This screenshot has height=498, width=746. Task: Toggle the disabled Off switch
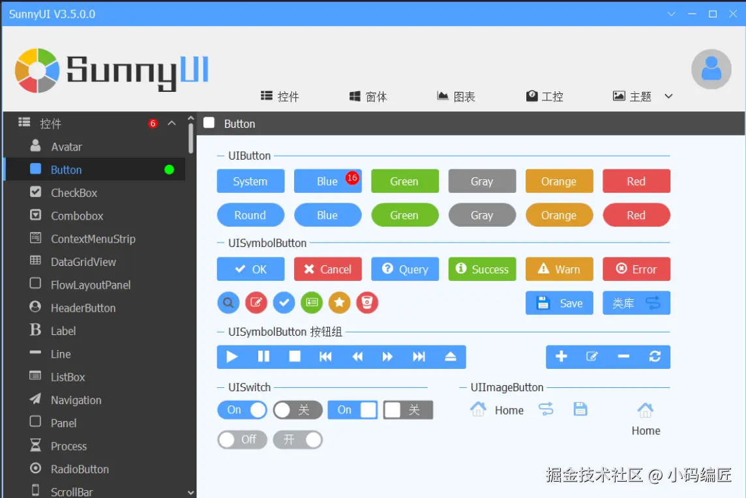coord(242,439)
